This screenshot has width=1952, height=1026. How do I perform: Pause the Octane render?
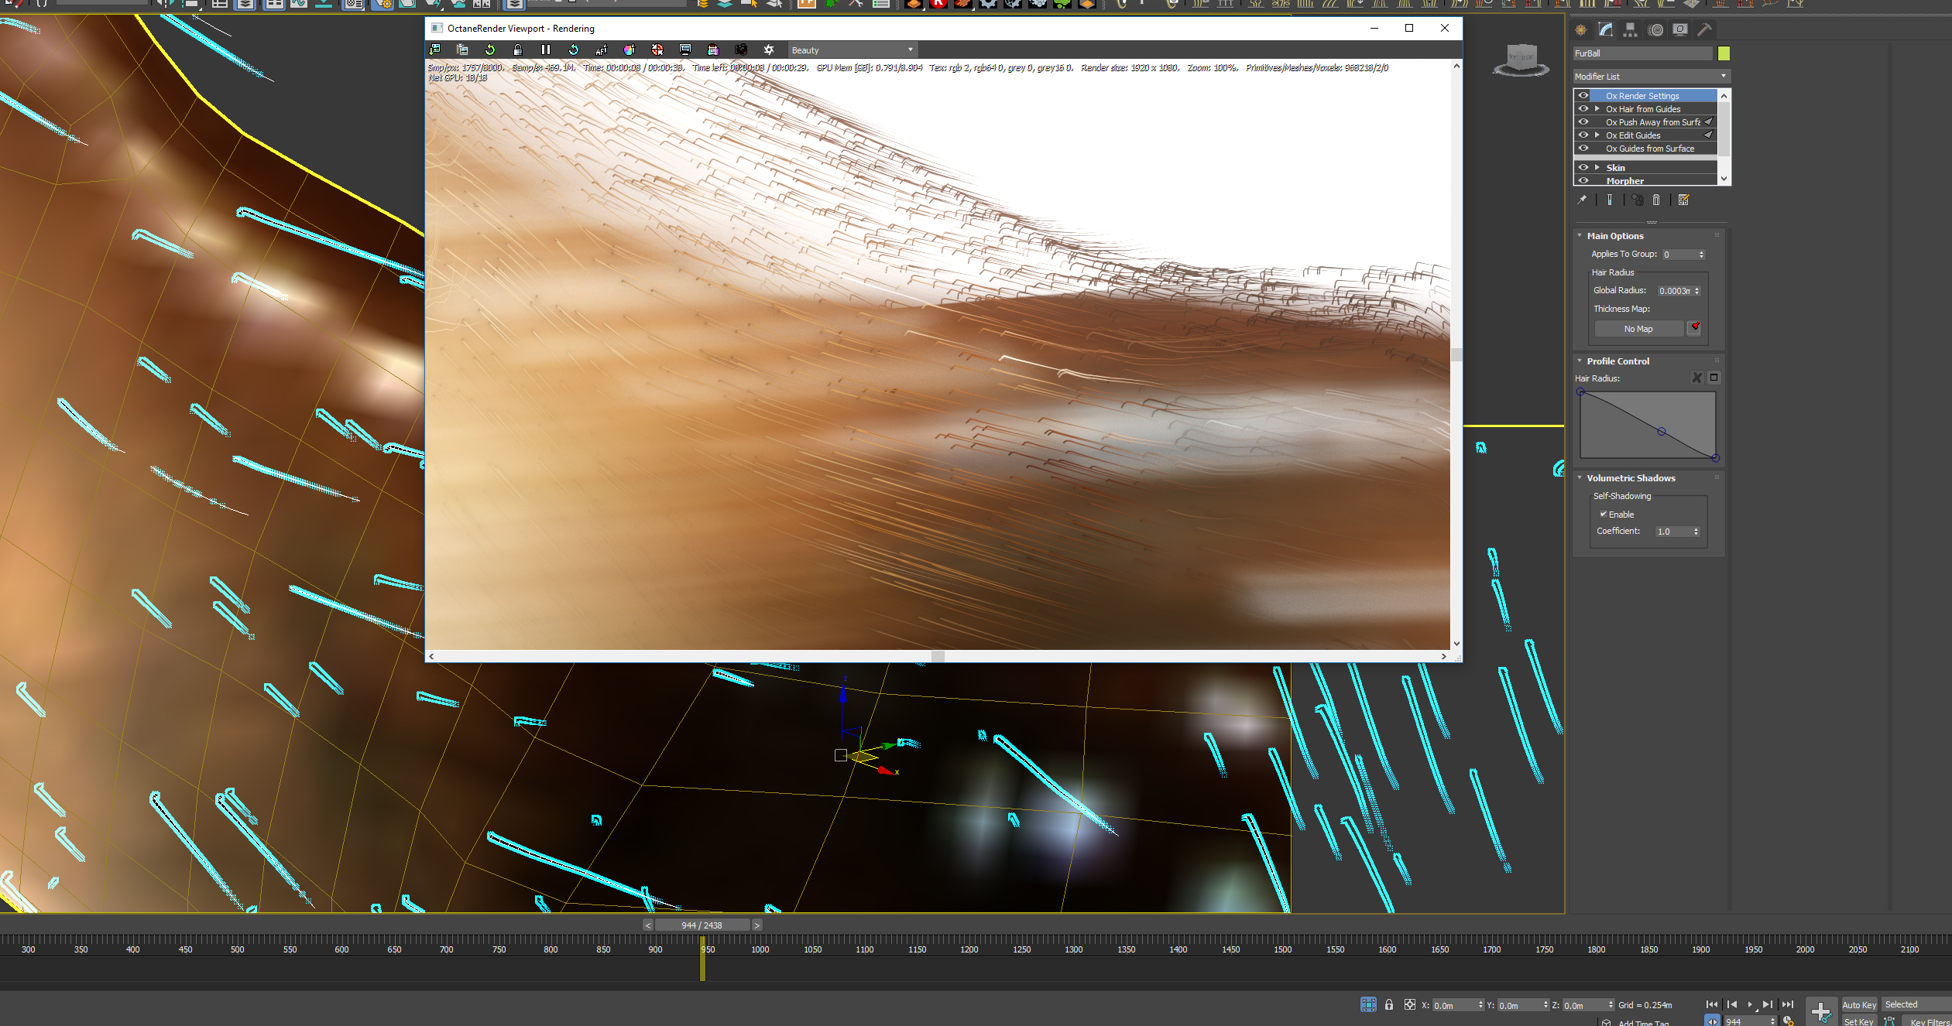pyautogui.click(x=546, y=50)
